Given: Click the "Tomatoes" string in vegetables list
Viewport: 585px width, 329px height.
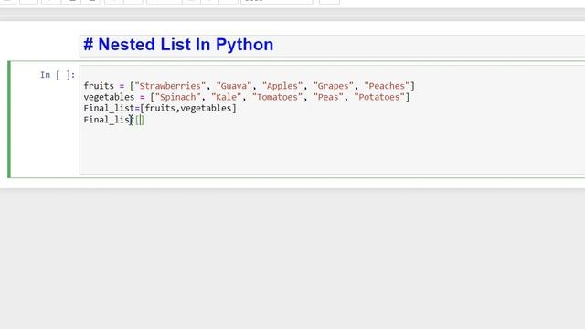Looking at the screenshot, I should [277, 97].
